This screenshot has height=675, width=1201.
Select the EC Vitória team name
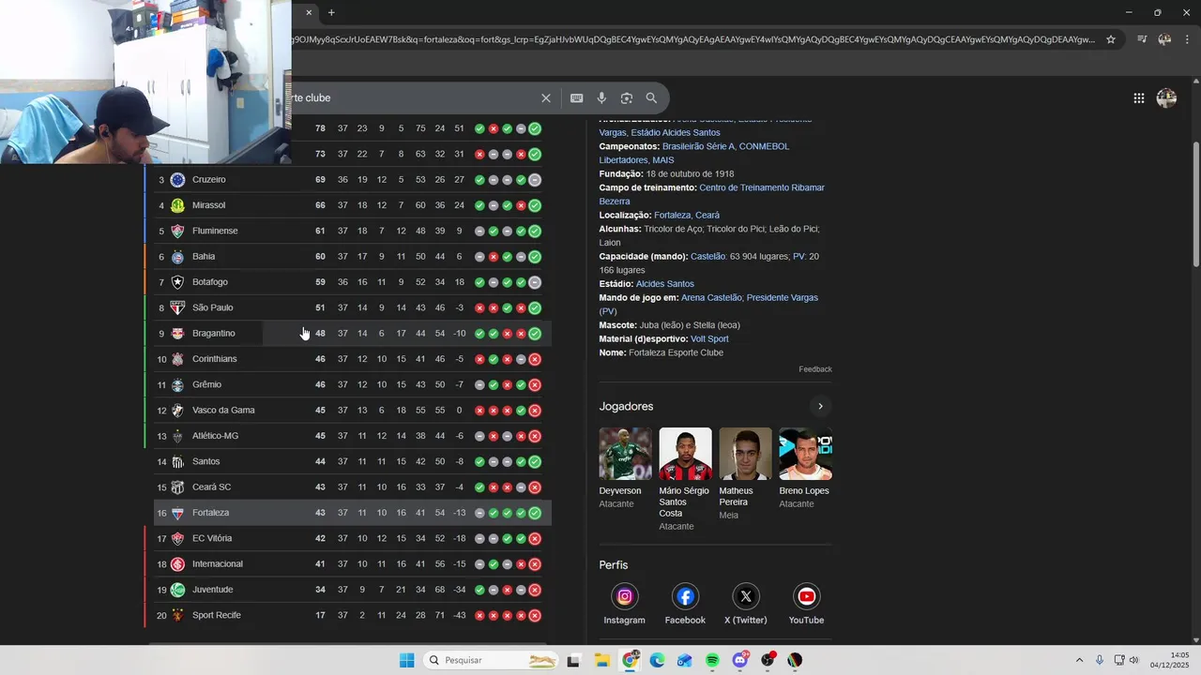pos(212,538)
